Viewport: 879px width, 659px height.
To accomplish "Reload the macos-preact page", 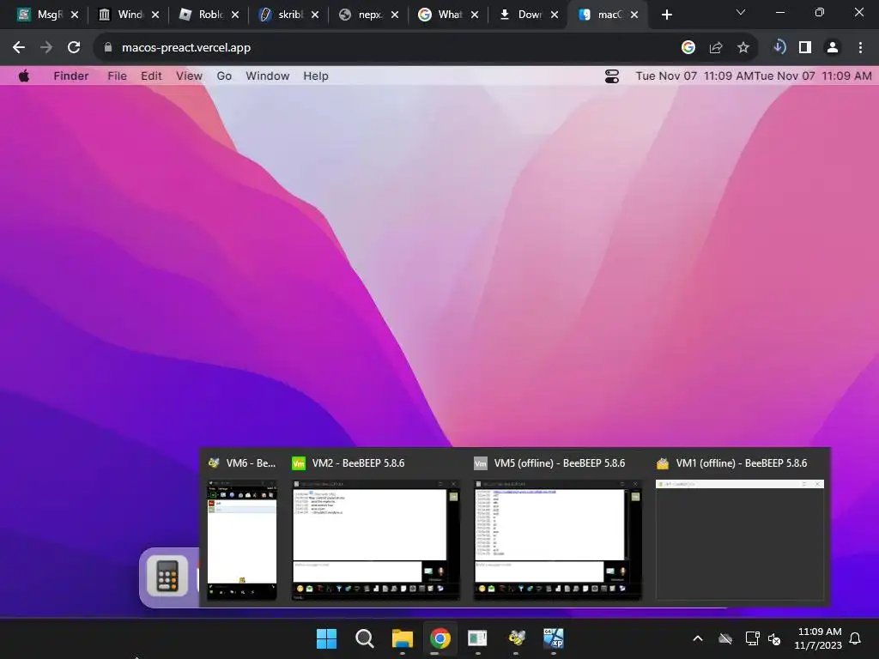I will click(x=74, y=48).
